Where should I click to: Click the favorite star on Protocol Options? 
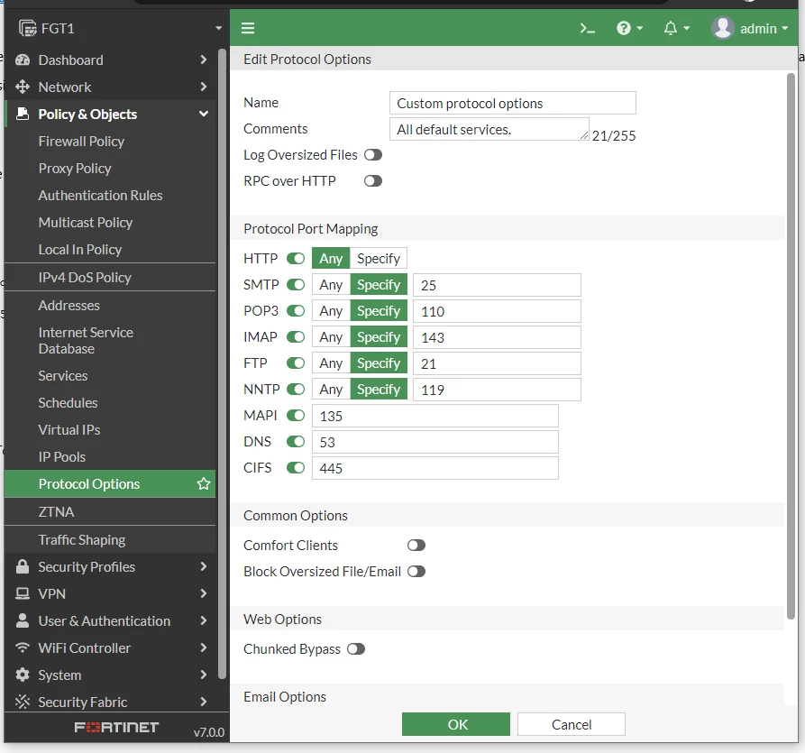coord(204,484)
